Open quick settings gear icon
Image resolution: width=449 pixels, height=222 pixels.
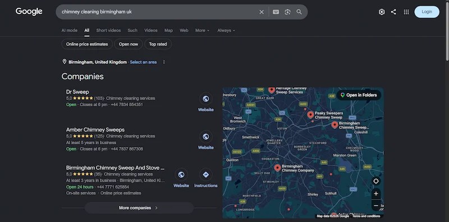point(382,12)
